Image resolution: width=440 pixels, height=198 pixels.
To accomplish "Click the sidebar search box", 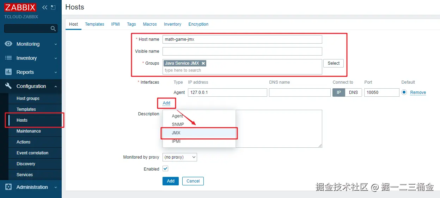I will [31, 28].
